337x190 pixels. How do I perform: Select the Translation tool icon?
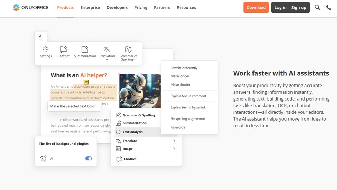pyautogui.click(x=107, y=50)
